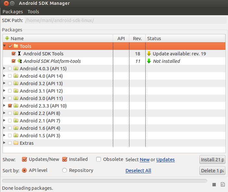Image resolution: width=228 pixels, height=192 pixels.
Task: Uncheck the Android 2.3.3 (API 10) checkbox
Action: (x=10, y=106)
